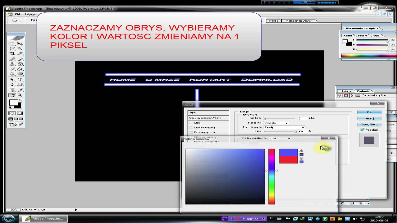Select the Dodge tool
The height and width of the screenshot is (223, 397).
[x=20, y=74]
